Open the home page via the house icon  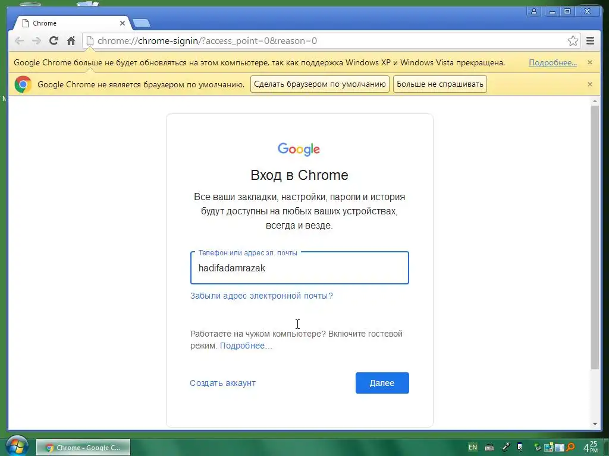click(71, 41)
